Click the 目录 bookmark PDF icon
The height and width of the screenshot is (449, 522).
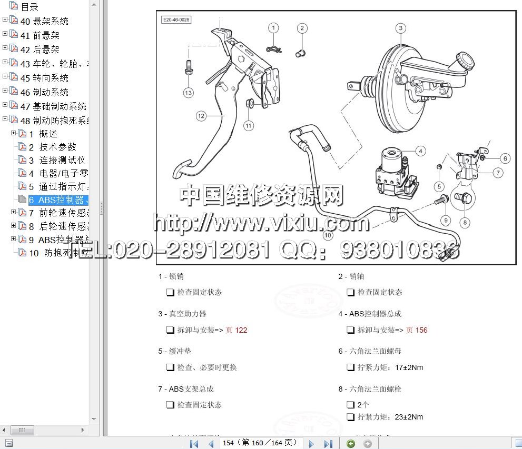14,7
